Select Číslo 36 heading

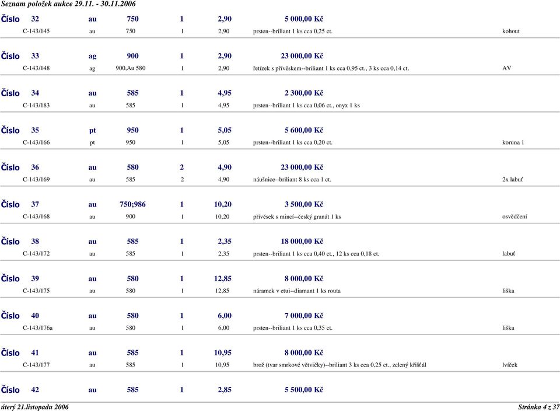coord(20,167)
